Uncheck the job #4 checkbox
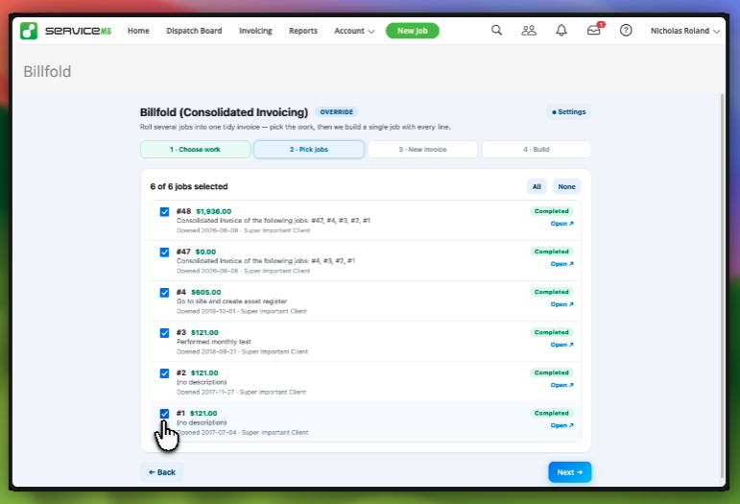The height and width of the screenshot is (504, 740). [x=164, y=293]
